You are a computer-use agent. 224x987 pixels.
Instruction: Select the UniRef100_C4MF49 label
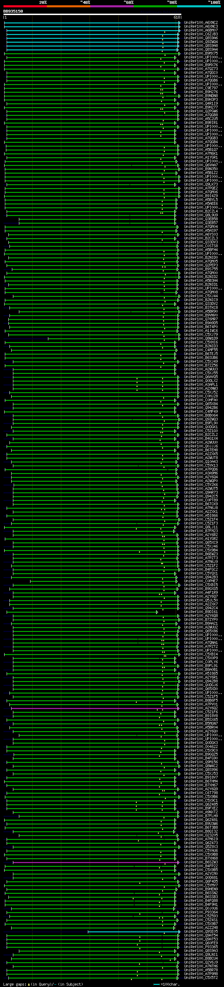201,411
